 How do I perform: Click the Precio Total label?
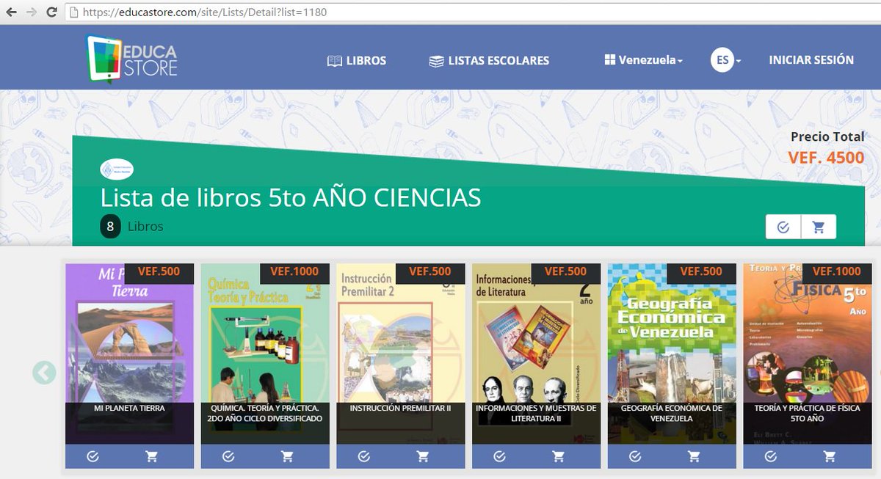827,136
